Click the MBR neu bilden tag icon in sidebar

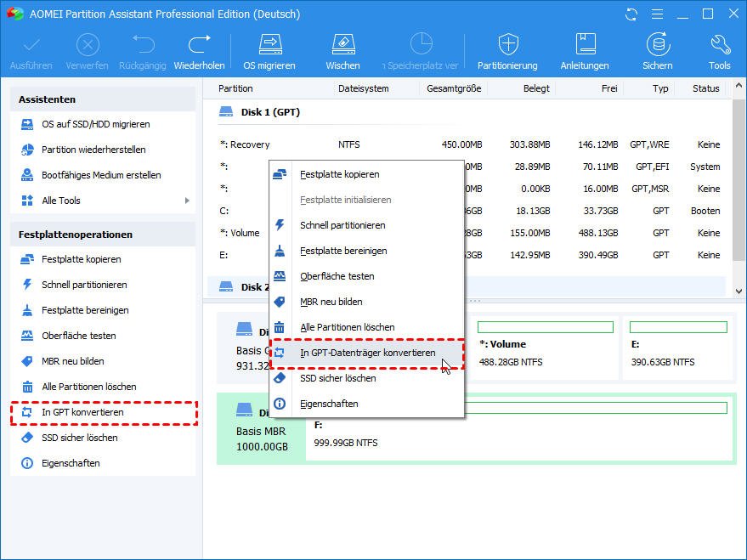coord(27,361)
